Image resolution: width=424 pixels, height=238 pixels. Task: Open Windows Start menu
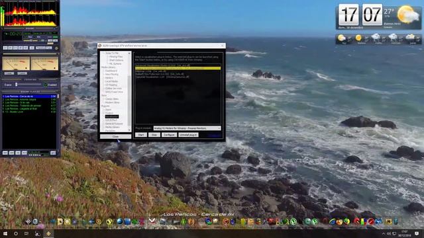pos(5,233)
